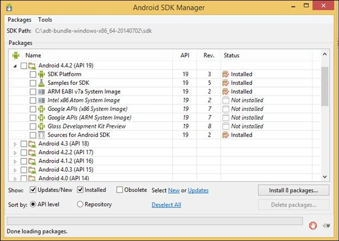Click the Rev. column header
Screen dimensions: 339x241
[209, 55]
